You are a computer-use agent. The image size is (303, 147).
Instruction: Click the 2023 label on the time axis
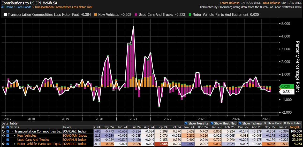coord(202,119)
